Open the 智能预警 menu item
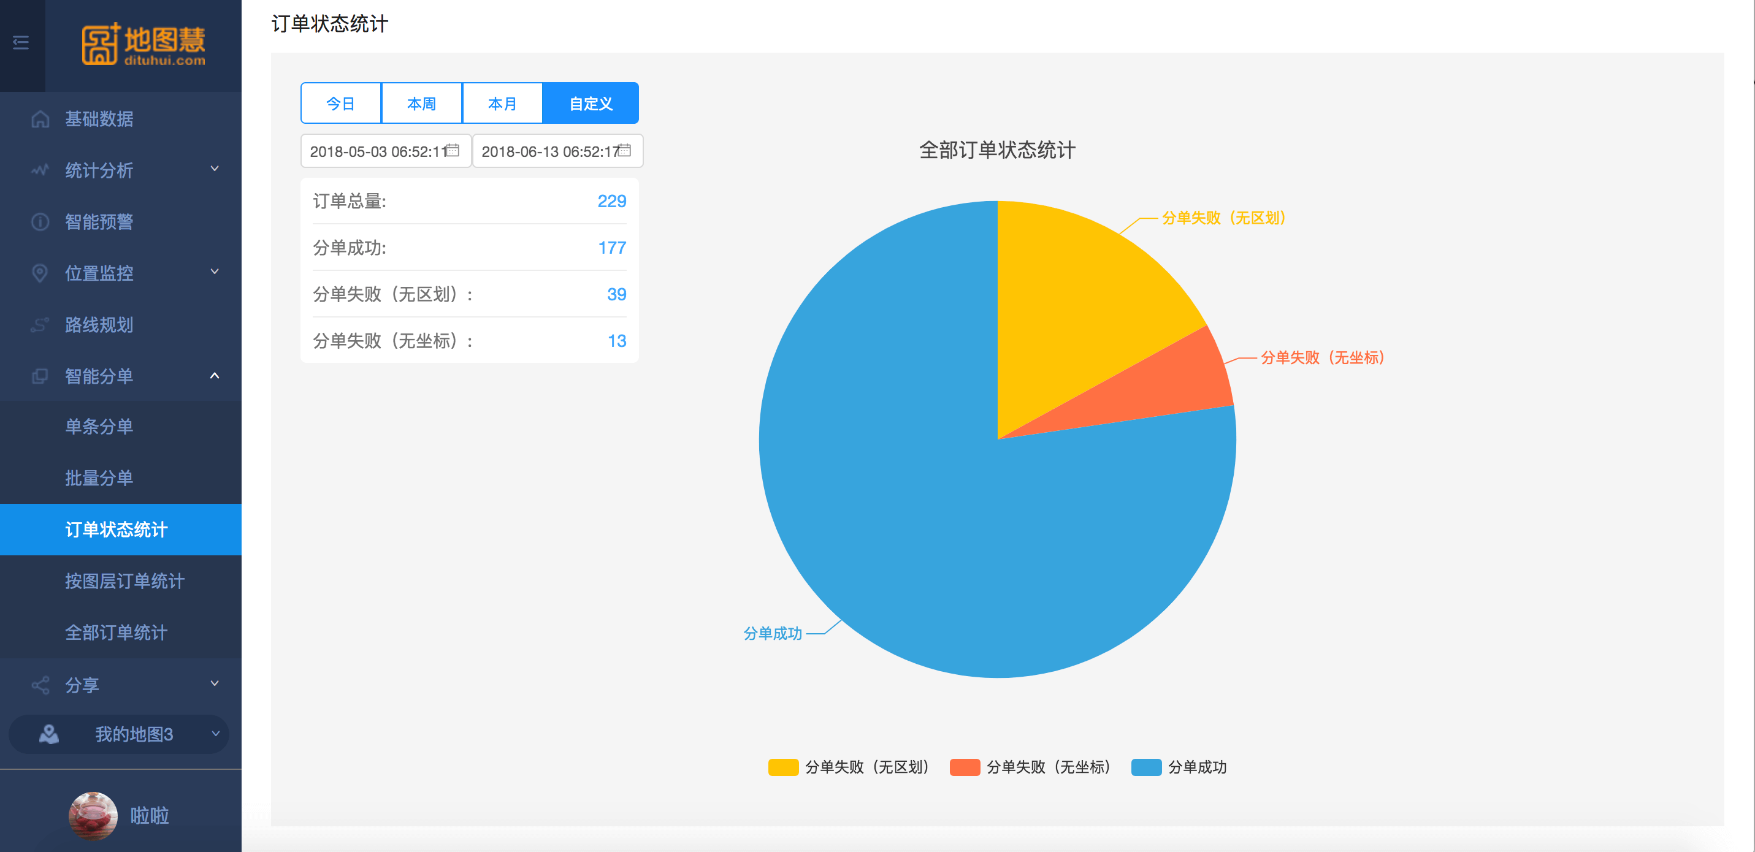 tap(121, 222)
